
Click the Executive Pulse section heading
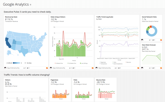point(28,12)
